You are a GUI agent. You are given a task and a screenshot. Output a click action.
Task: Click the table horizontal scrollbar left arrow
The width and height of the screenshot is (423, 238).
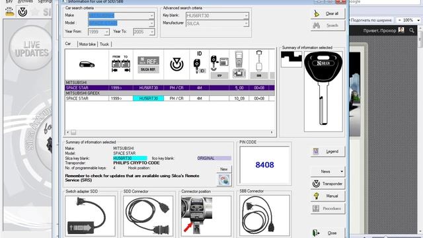tap(67, 132)
